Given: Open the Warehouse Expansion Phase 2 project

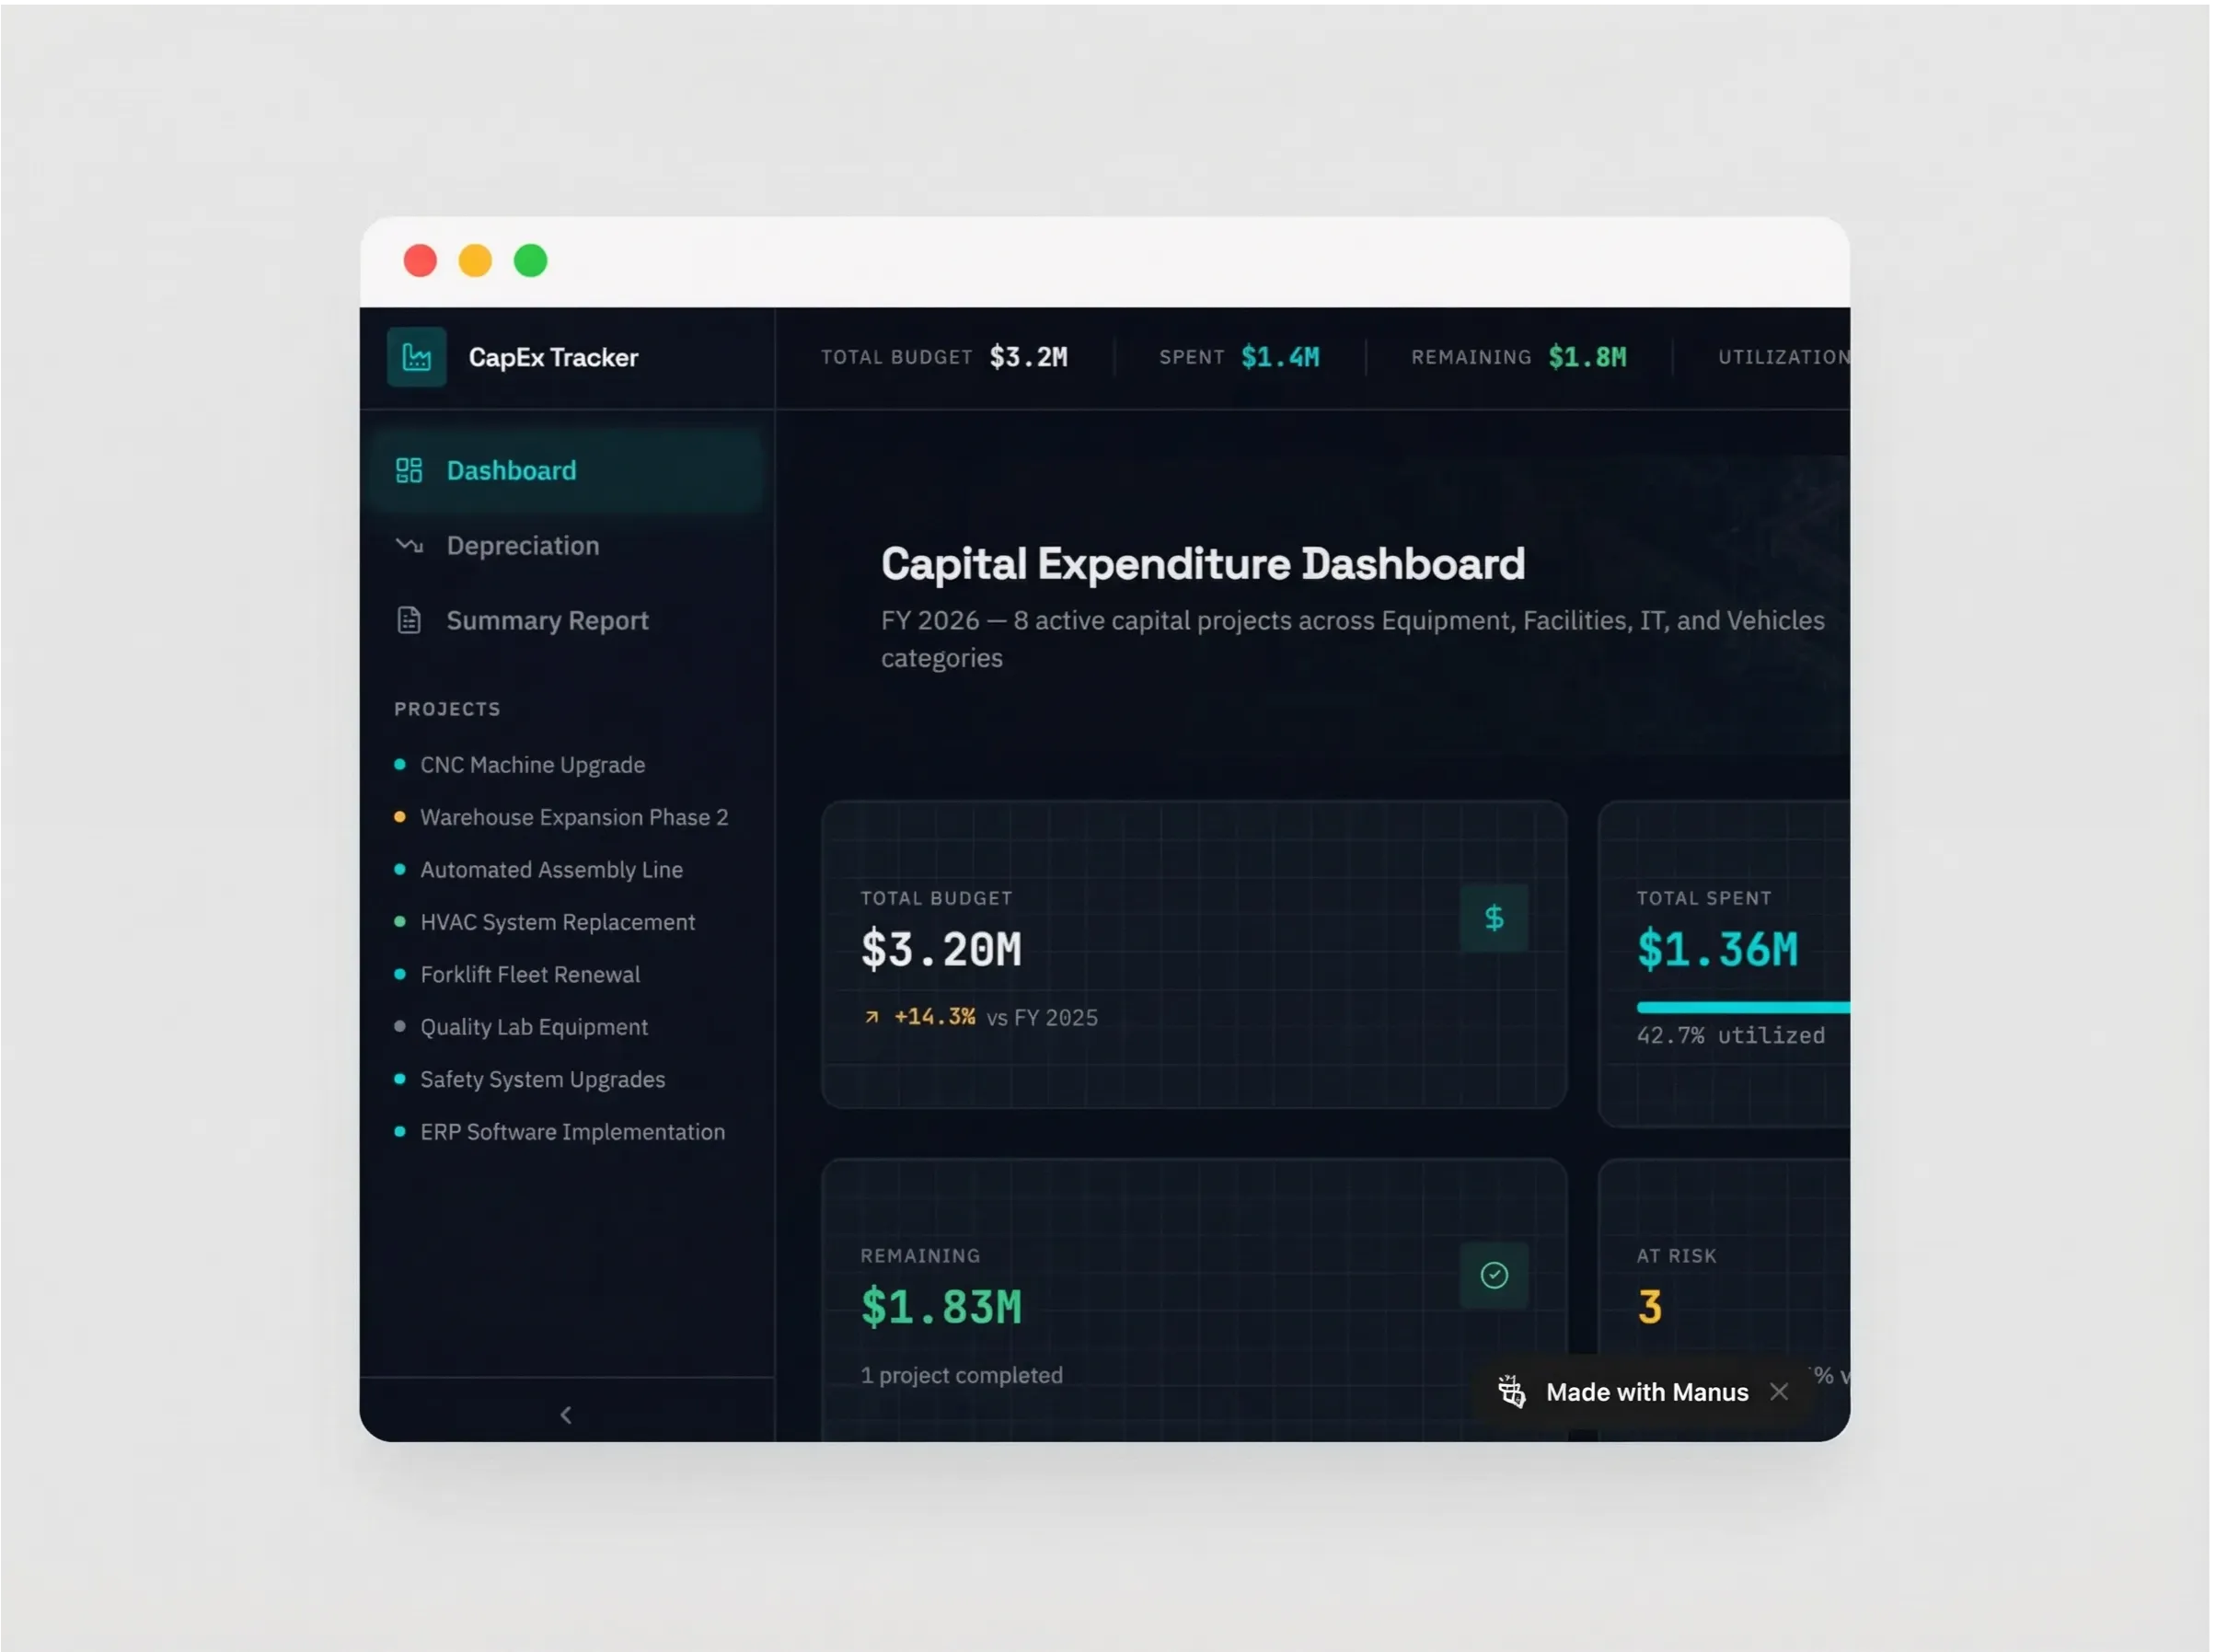Looking at the screenshot, I should pos(573,817).
